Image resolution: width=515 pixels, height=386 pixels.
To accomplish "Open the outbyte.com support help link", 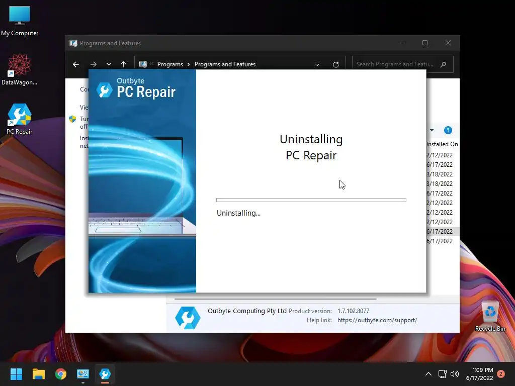I will (x=377, y=320).
